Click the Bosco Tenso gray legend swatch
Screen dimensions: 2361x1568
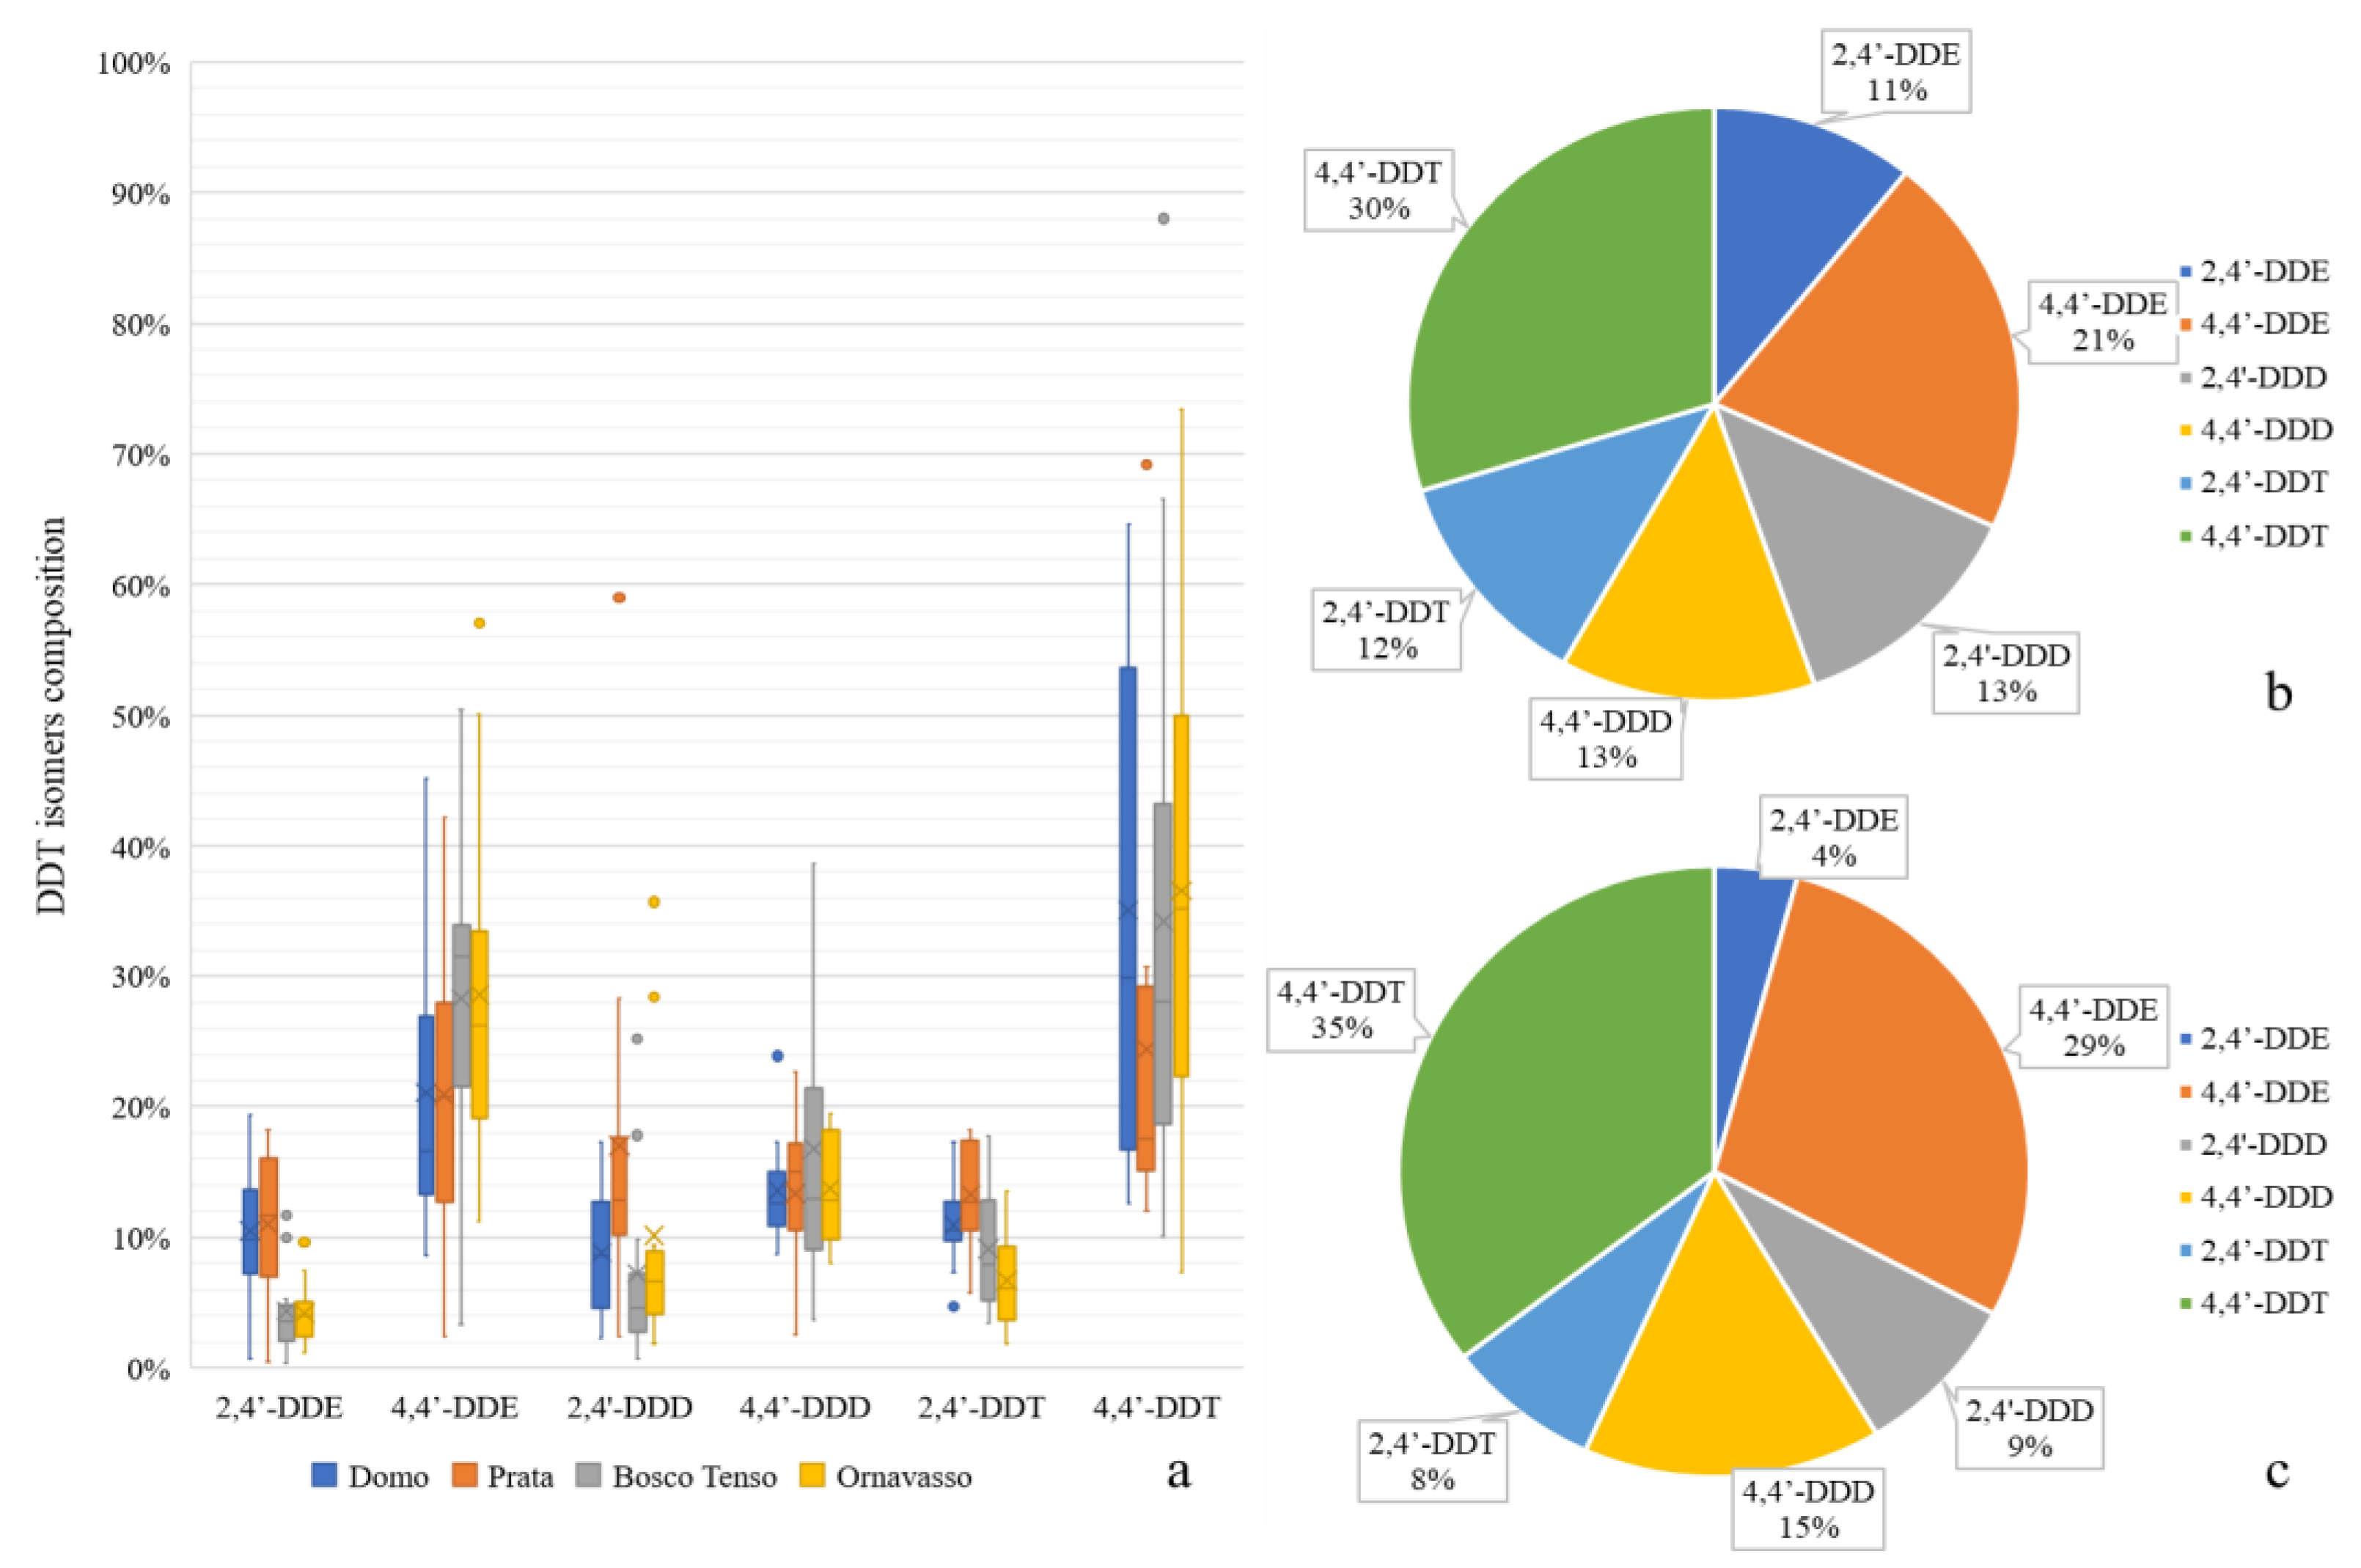point(590,1475)
